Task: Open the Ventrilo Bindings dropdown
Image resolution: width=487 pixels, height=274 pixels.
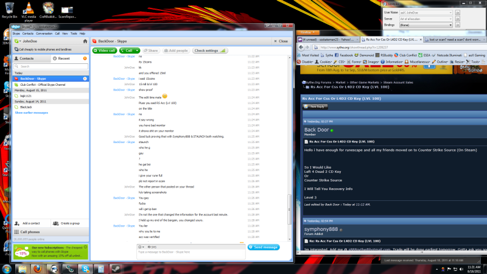Action: click(426, 25)
